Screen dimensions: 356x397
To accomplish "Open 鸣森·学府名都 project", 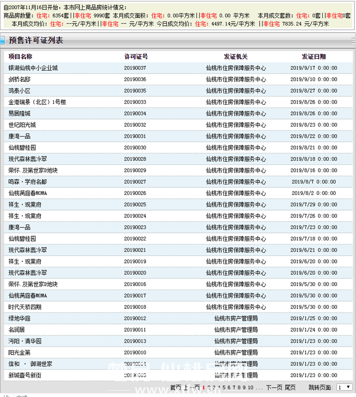I will [x=28, y=182].
